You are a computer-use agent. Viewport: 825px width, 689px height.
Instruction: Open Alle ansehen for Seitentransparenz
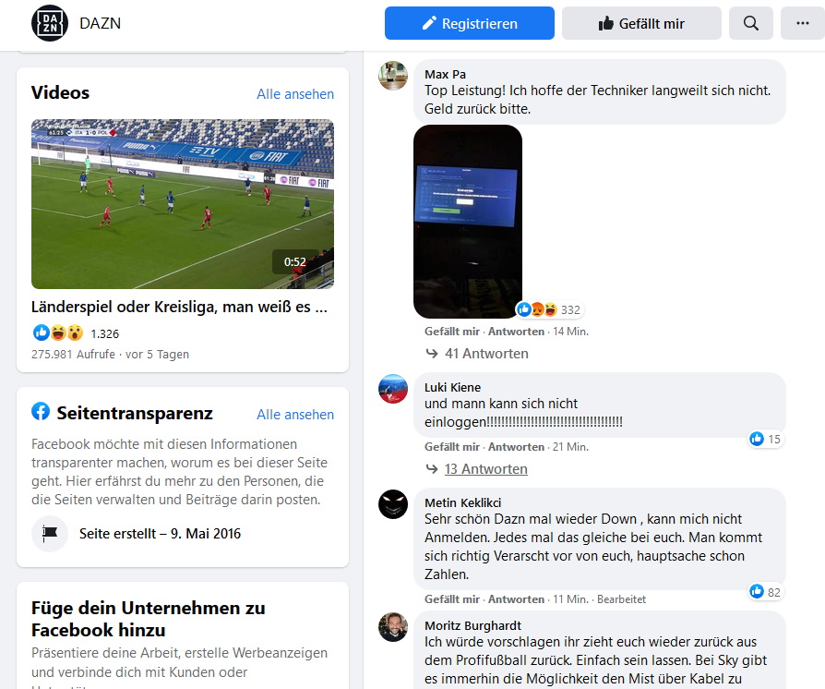click(295, 415)
